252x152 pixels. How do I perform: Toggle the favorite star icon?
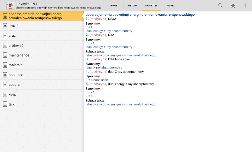tap(233, 6)
